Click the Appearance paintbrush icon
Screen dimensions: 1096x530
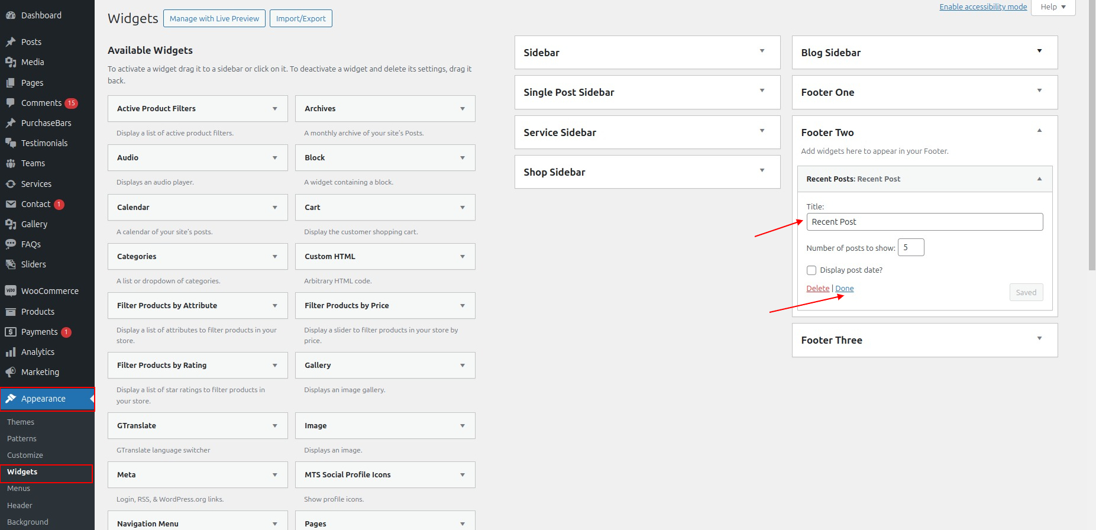tap(11, 399)
